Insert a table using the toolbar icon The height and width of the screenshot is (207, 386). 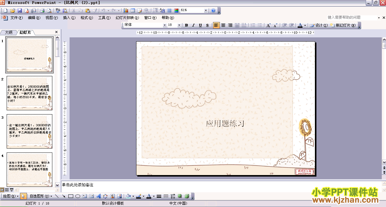[133, 11]
